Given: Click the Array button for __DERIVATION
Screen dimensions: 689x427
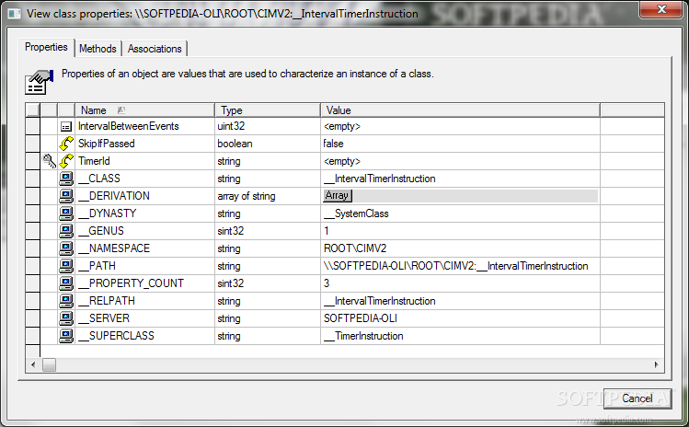Looking at the screenshot, I should tap(338, 195).
